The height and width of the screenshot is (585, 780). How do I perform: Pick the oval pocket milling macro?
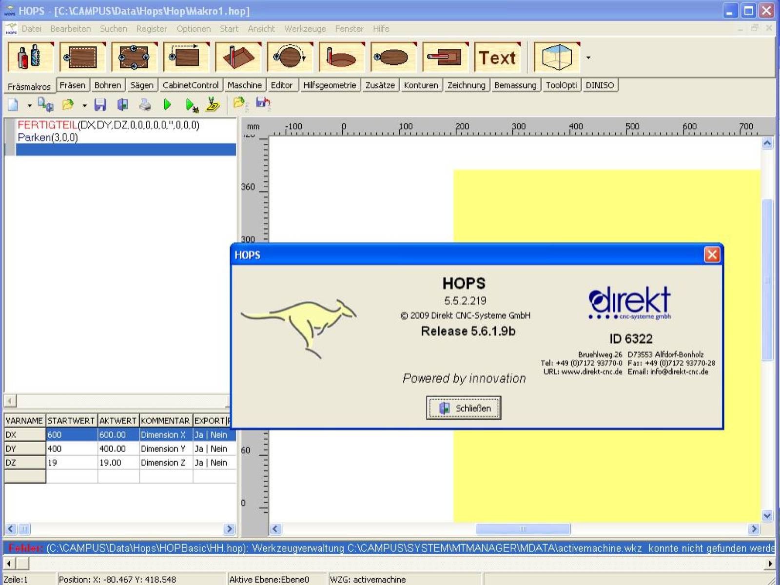click(x=342, y=57)
